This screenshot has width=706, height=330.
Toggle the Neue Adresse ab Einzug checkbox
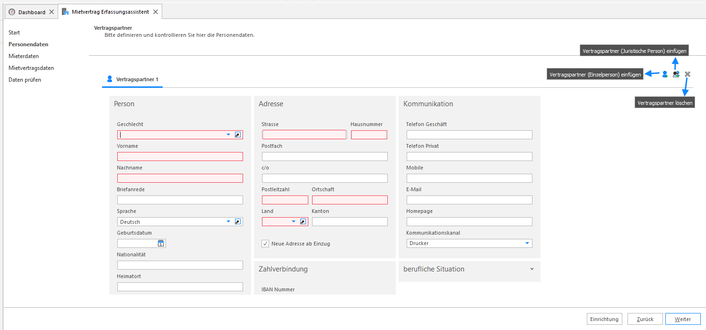(x=266, y=244)
